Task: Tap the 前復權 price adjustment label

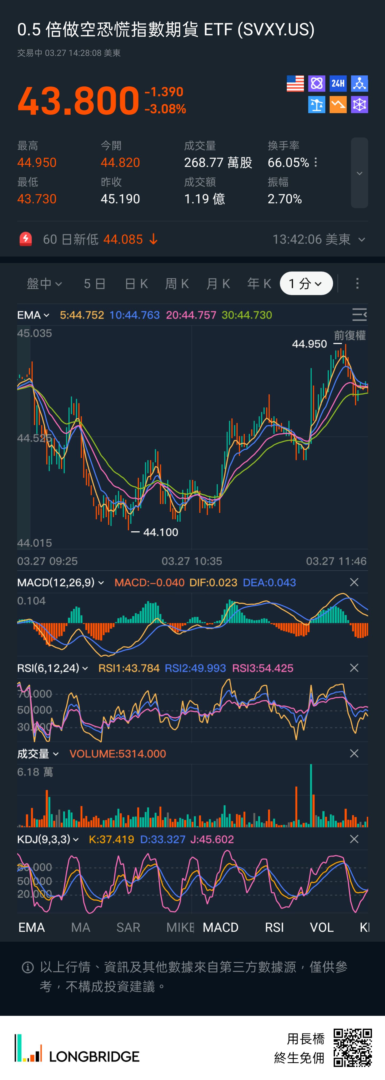Action: [x=349, y=335]
